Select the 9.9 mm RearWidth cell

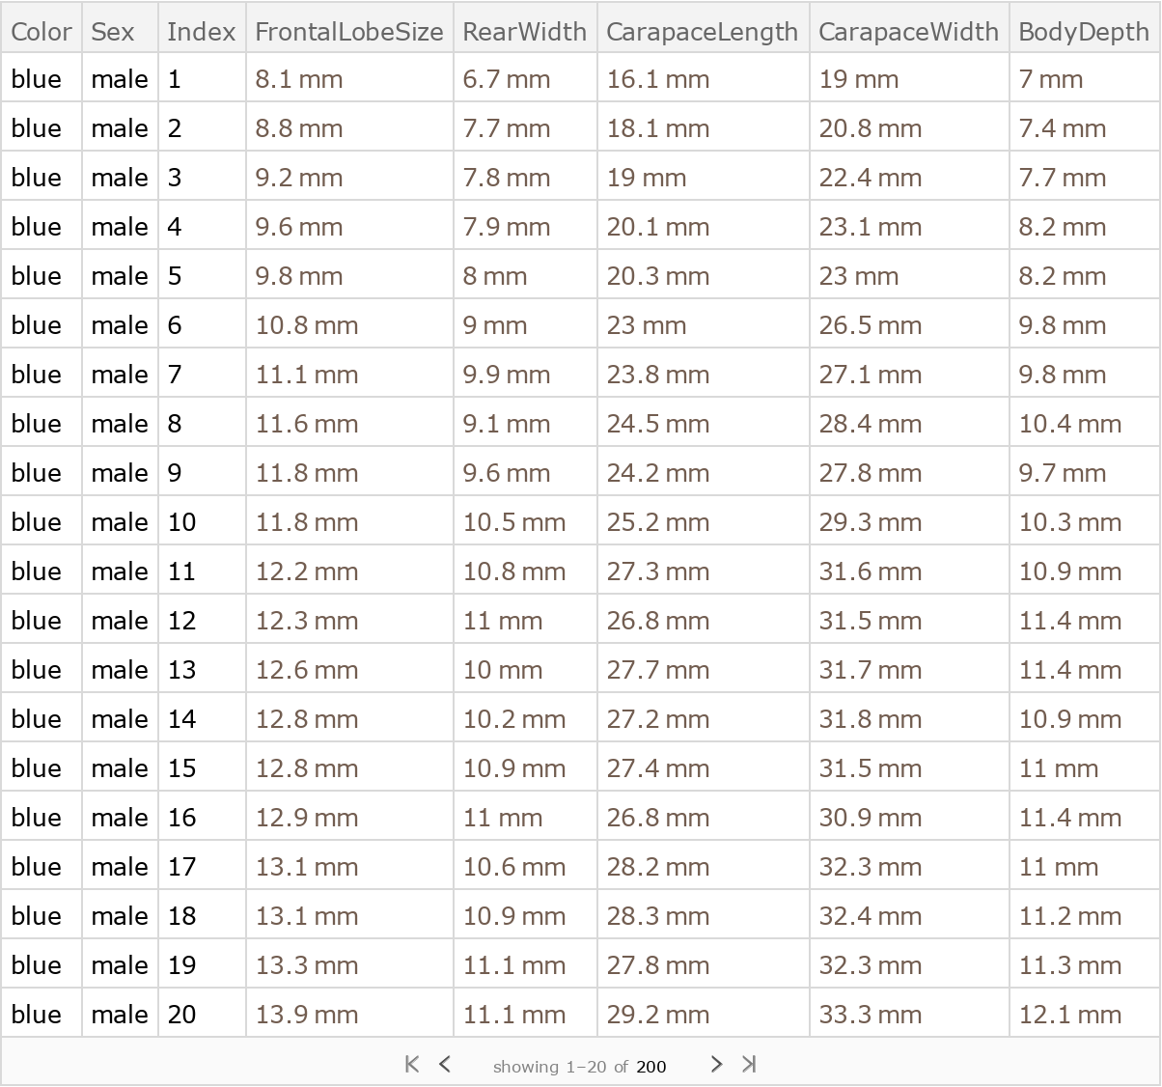point(507,375)
